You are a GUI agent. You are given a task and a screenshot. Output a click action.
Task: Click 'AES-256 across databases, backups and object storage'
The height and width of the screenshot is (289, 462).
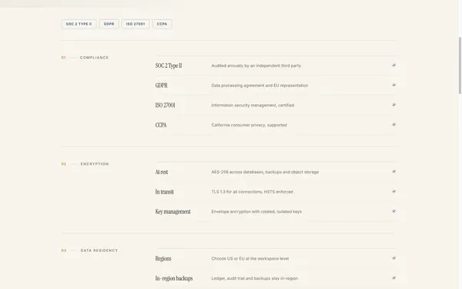[x=265, y=172]
